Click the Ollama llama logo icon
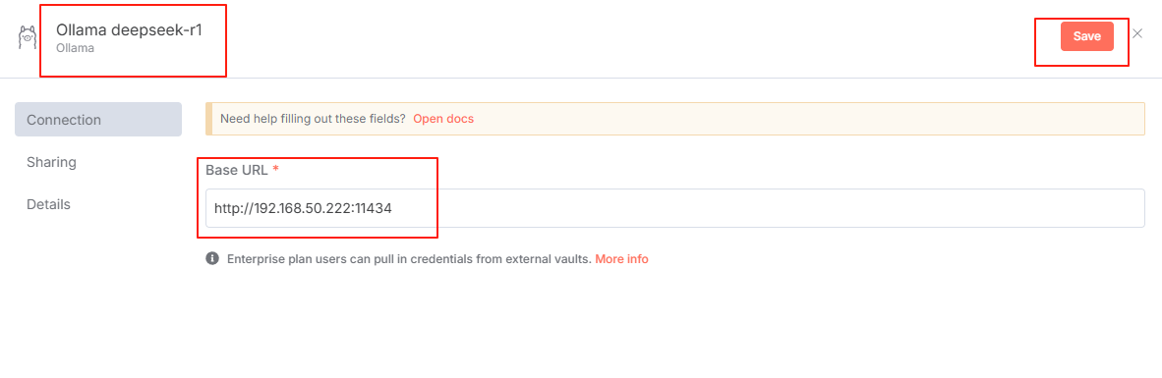 click(x=28, y=37)
